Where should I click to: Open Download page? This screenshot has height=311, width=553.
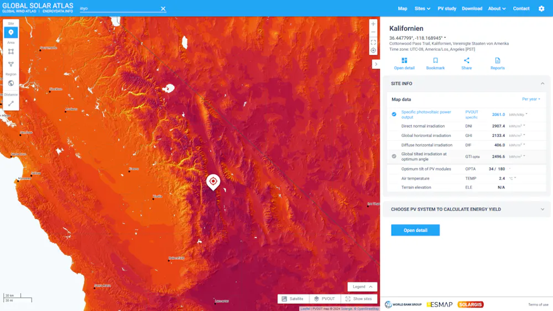472,8
